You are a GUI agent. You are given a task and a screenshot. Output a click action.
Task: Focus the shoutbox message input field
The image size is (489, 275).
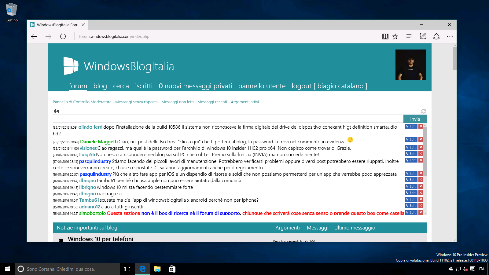[x=228, y=119]
